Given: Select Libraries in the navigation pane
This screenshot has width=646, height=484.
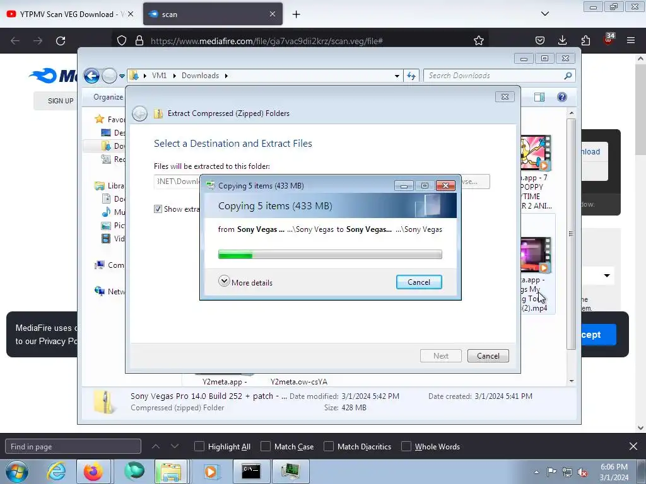Looking at the screenshot, I should 110,186.
